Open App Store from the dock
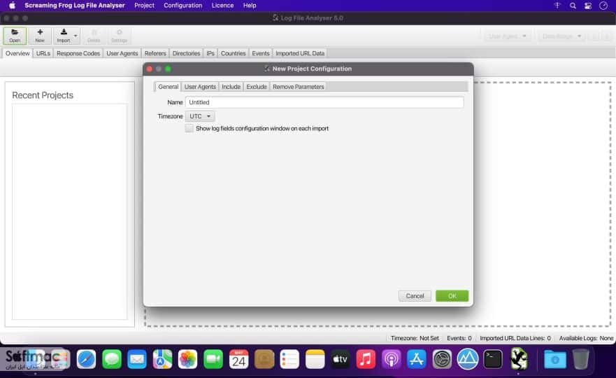Viewport: 616px width, 378px height. pos(417,359)
